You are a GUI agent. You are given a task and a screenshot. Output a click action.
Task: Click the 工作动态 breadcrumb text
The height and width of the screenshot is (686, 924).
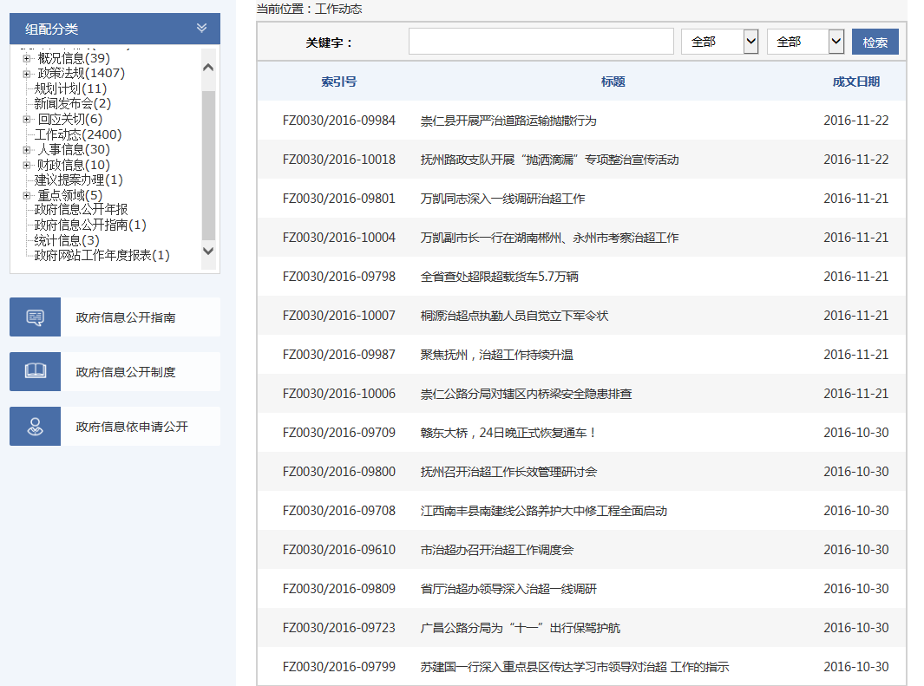click(338, 9)
